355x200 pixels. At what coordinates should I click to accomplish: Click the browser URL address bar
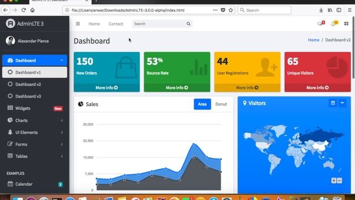pyautogui.click(x=140, y=10)
